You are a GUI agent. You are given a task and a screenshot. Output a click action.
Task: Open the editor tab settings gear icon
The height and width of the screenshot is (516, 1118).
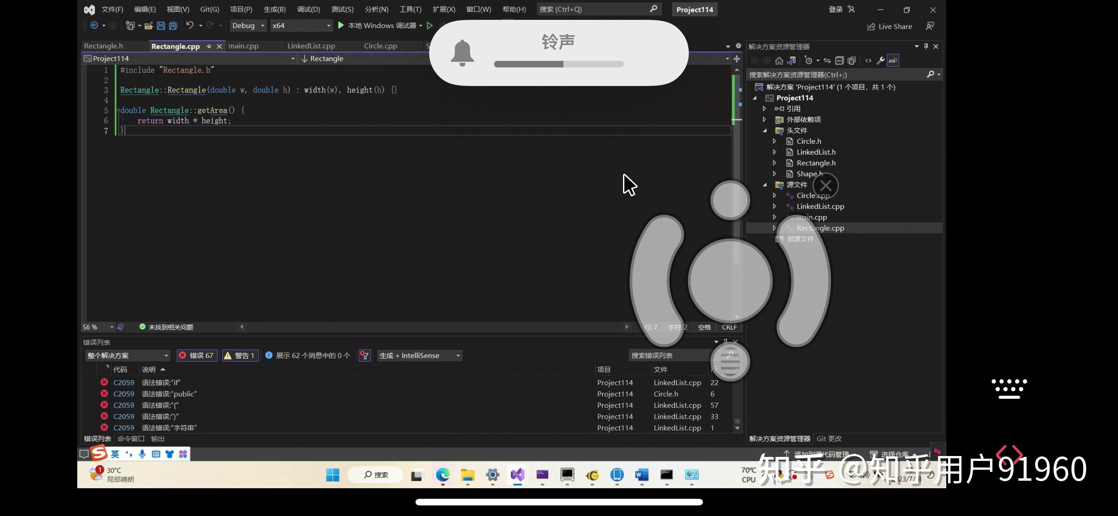point(738,46)
